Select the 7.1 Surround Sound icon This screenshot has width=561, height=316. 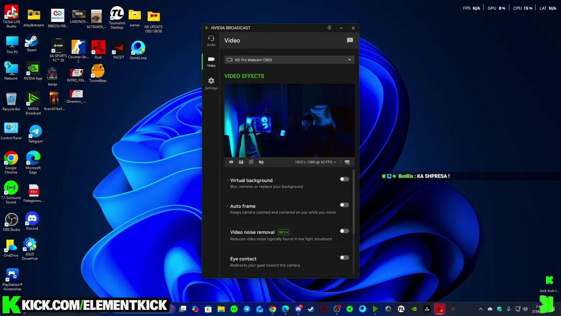(11, 193)
